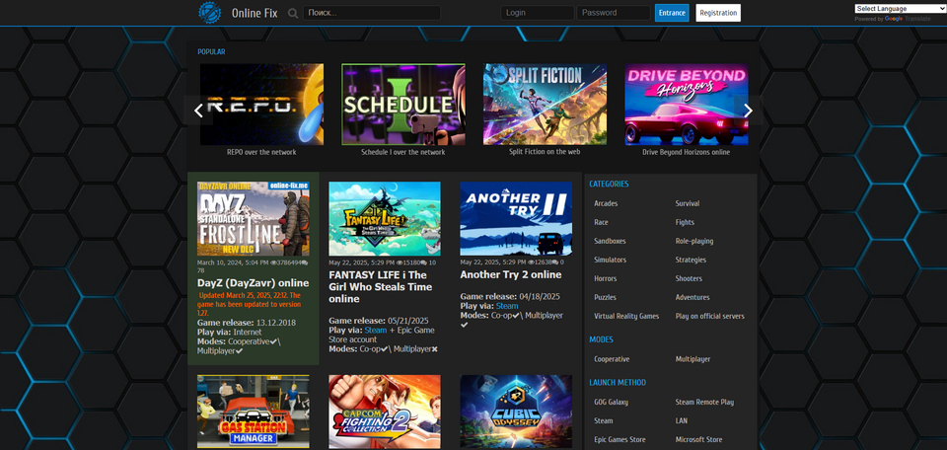Select Virtual Reality Games category
The width and height of the screenshot is (947, 450).
[626, 316]
